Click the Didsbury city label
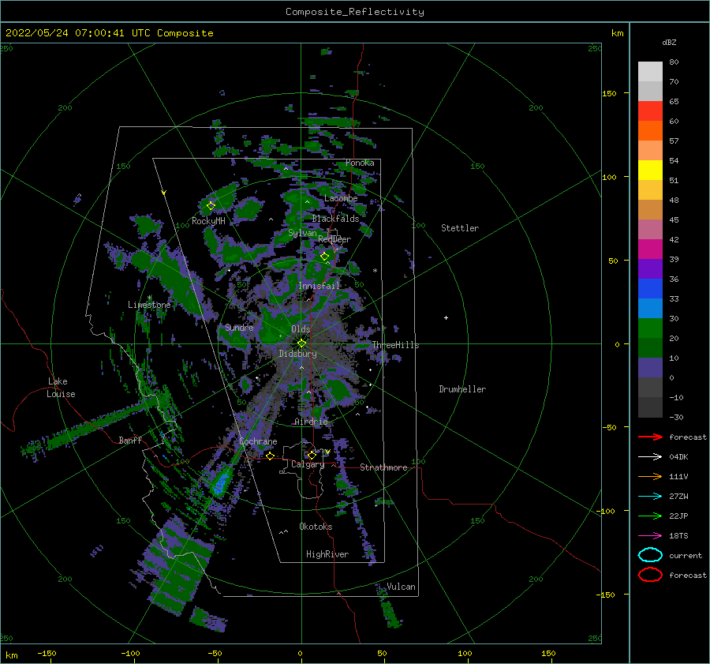Screen dimensions: 710x664 [297, 354]
